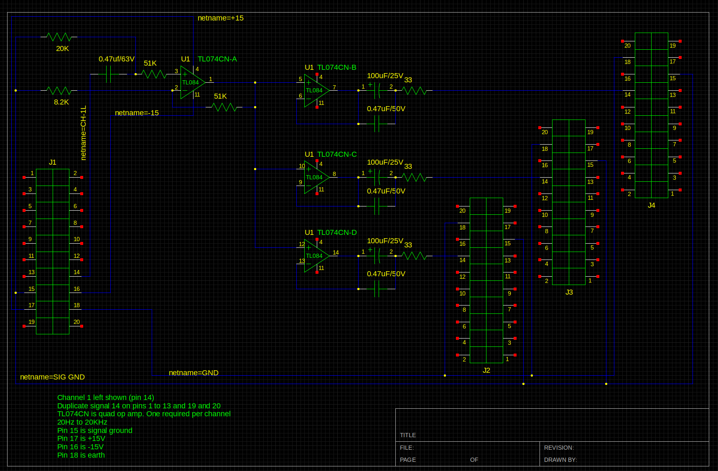The width and height of the screenshot is (718, 471).
Task: Click the FILE: field in title block
Action: (x=407, y=448)
